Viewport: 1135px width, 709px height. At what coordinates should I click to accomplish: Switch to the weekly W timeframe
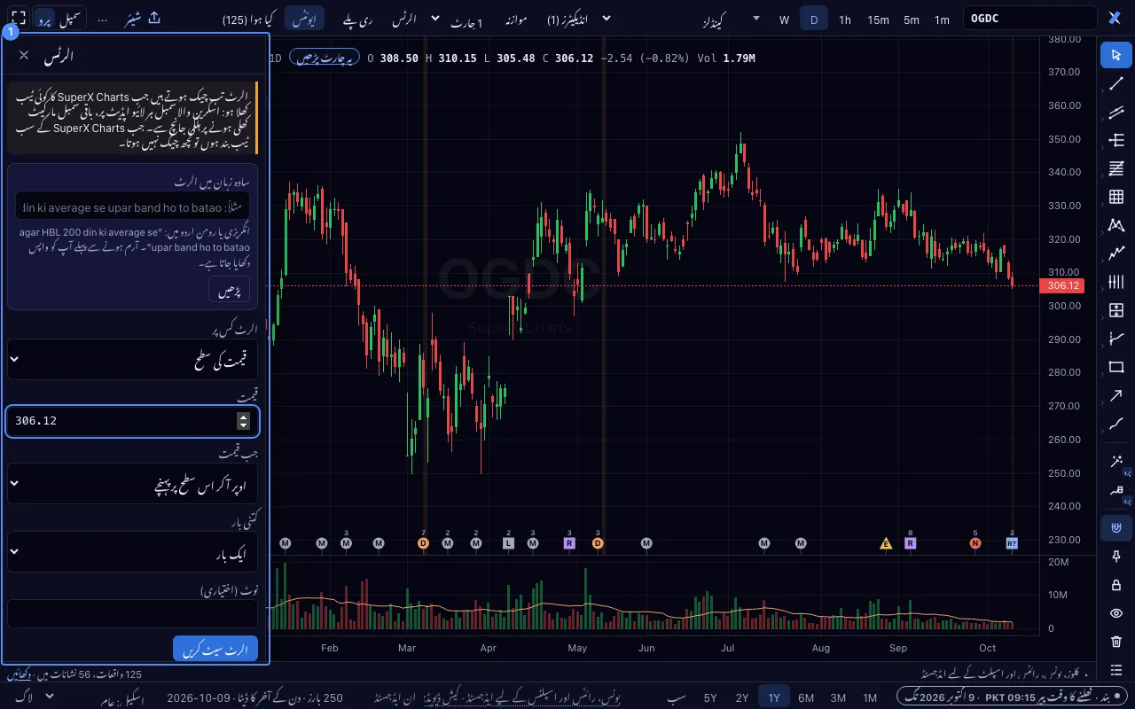784,19
